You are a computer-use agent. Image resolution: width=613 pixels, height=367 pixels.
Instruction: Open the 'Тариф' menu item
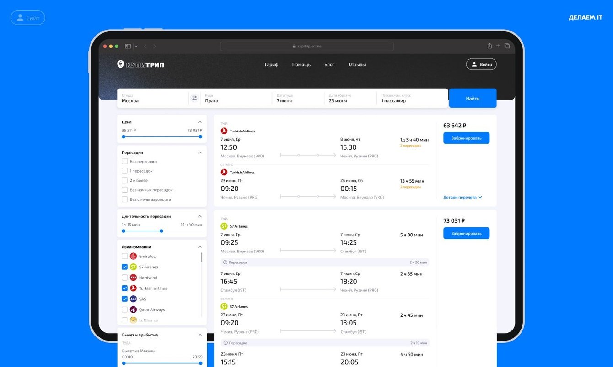coord(271,65)
